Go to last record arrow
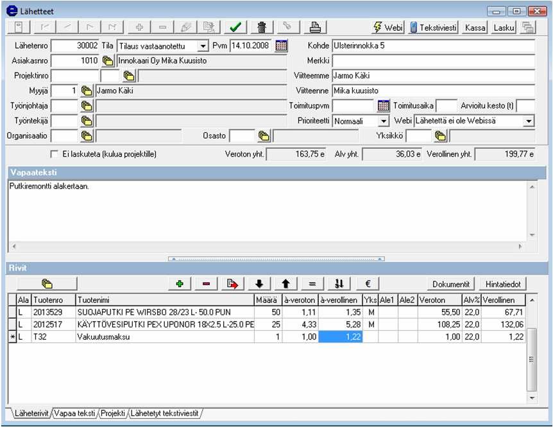The width and height of the screenshot is (553, 427). tap(113, 27)
